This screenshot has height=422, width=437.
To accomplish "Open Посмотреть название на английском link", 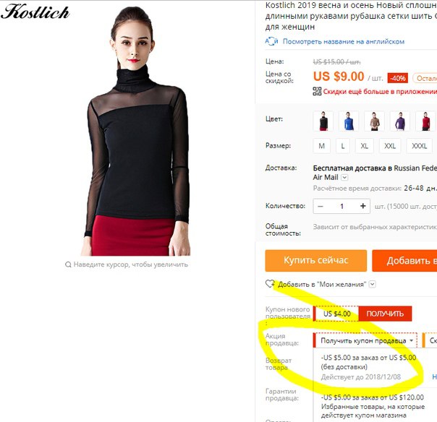I will 344,41.
